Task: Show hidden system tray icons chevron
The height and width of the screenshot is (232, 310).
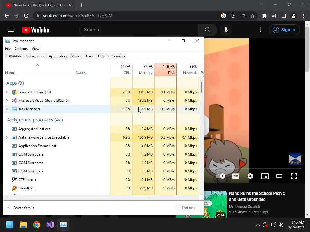Action: [258, 225]
